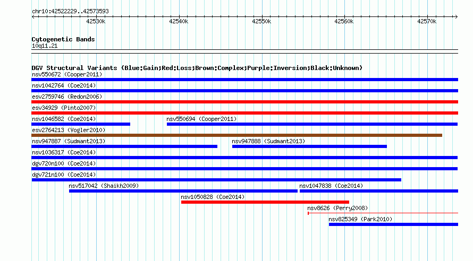This screenshot has height=261, width=473.
Task: Click the dgv720n100 (Coe2014) label
Action: [x=64, y=163]
